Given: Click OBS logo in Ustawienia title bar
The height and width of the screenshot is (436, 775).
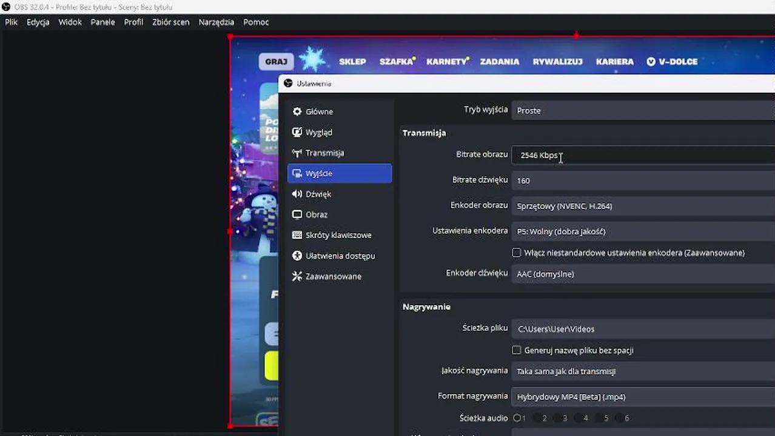Looking at the screenshot, I should (288, 83).
